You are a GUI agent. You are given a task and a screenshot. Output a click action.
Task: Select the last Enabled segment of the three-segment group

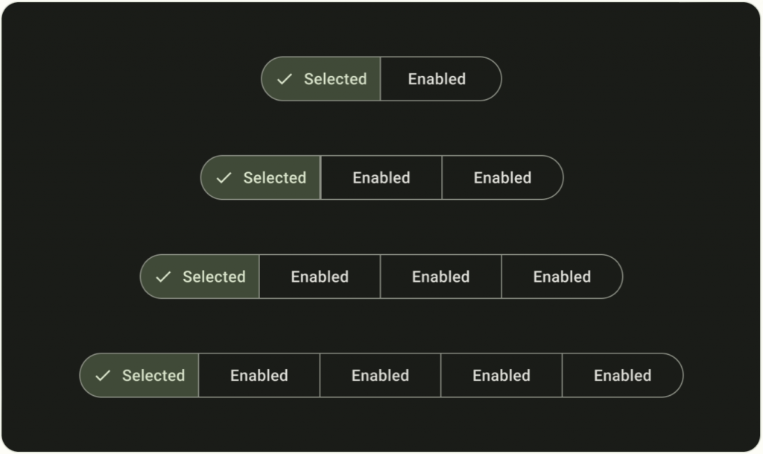(x=502, y=178)
